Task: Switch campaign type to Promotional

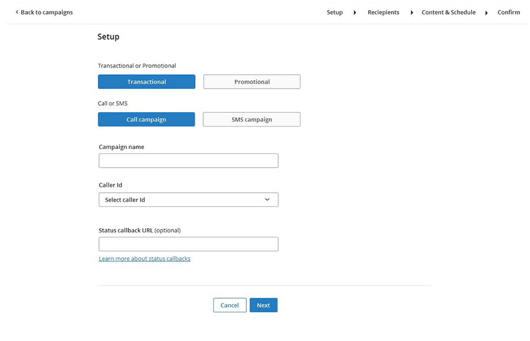Action: click(252, 82)
